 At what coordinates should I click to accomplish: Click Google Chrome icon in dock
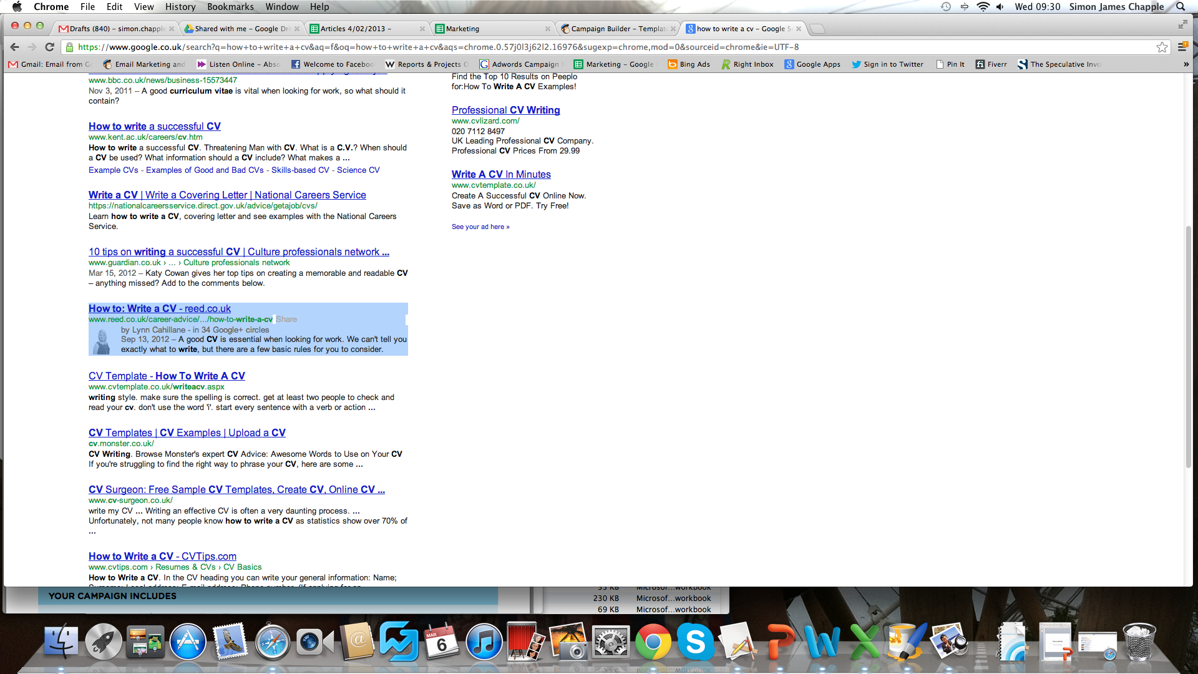(653, 642)
